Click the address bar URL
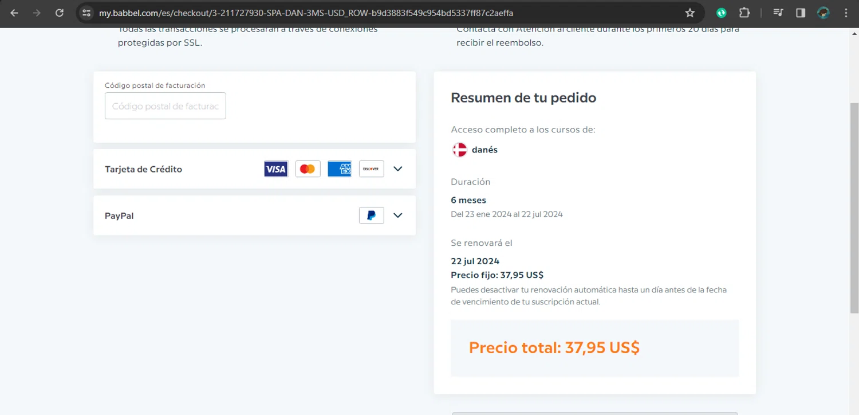The height and width of the screenshot is (415, 859). coord(306,13)
